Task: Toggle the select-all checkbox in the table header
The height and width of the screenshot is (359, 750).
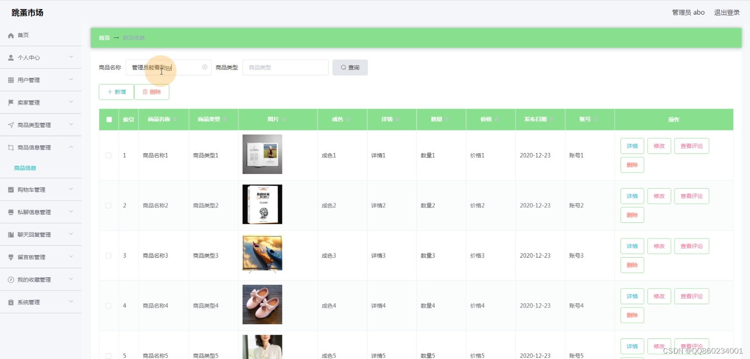Action: 109,120
